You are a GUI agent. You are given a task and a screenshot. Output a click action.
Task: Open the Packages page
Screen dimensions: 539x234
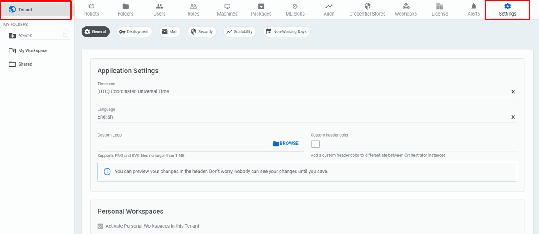point(261,9)
